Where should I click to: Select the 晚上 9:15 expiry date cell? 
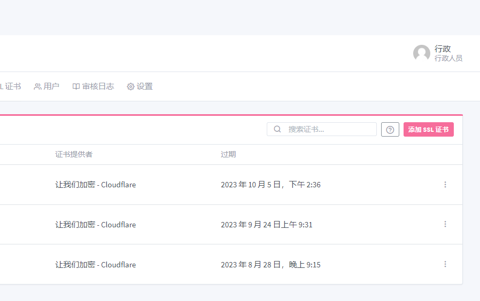[x=270, y=265]
